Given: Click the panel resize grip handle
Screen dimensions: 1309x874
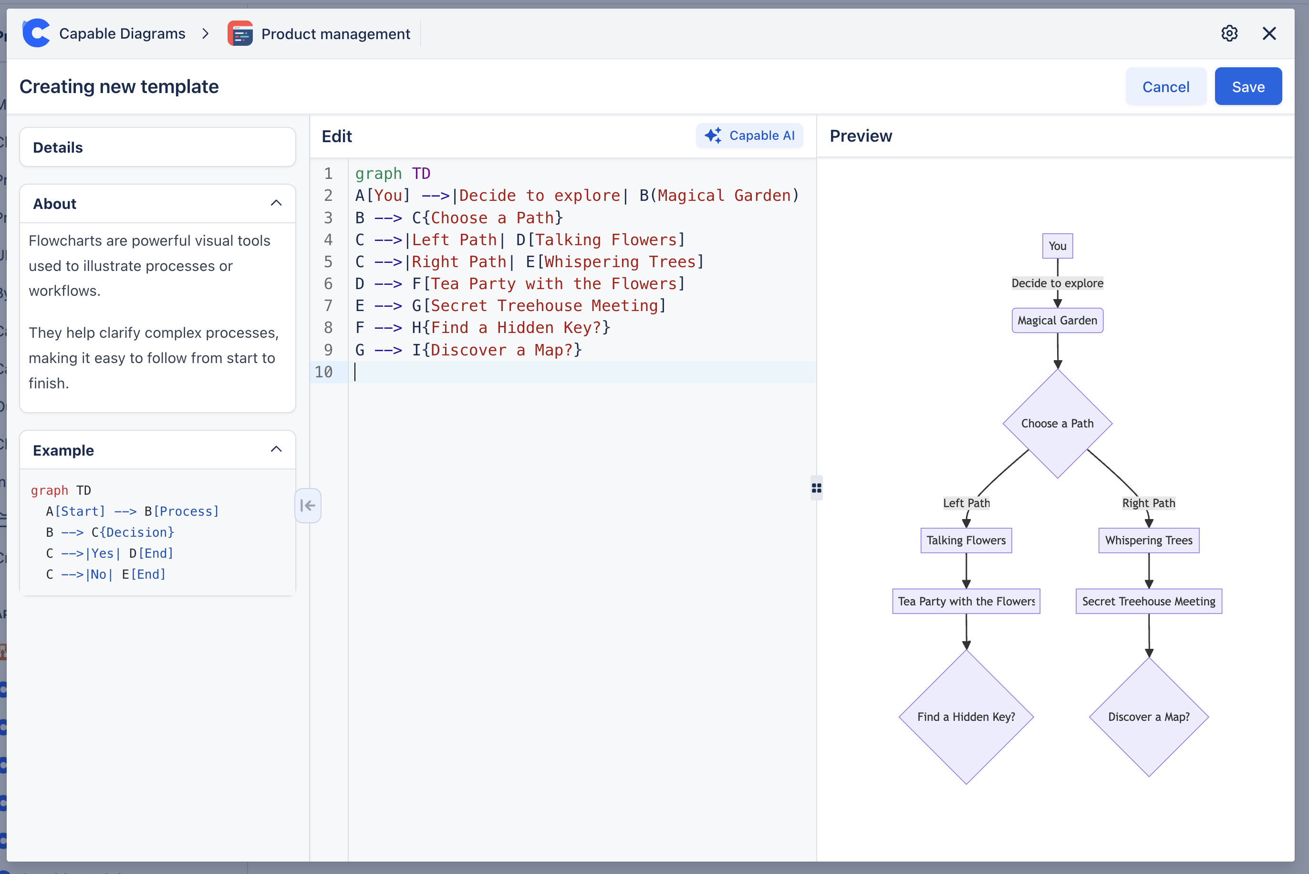Looking at the screenshot, I should point(816,488).
